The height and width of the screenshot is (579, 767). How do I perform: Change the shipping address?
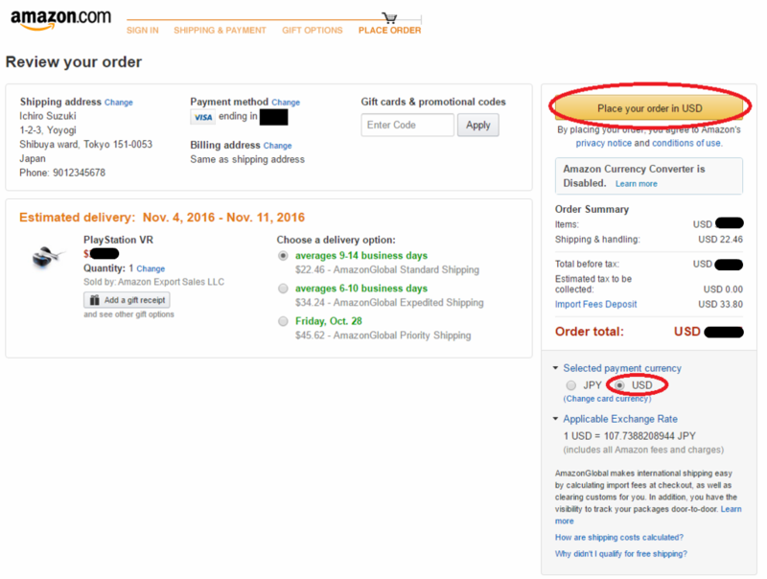(x=118, y=103)
